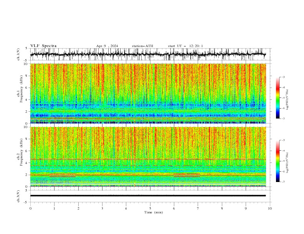Click the ch.1 waveform trace plot
Screen dimensions: 304x234
[148, 54]
